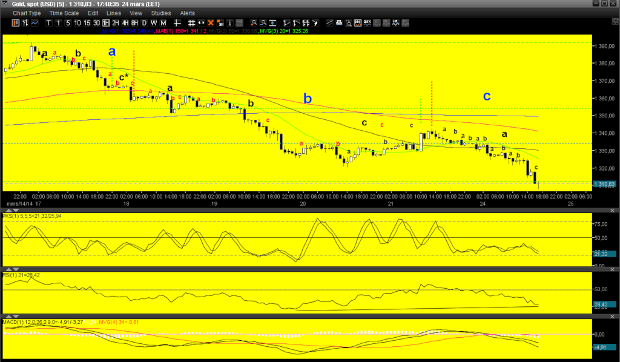The image size is (620, 362).
Task: Close the PKS stochastic study panel
Action: coord(613,211)
